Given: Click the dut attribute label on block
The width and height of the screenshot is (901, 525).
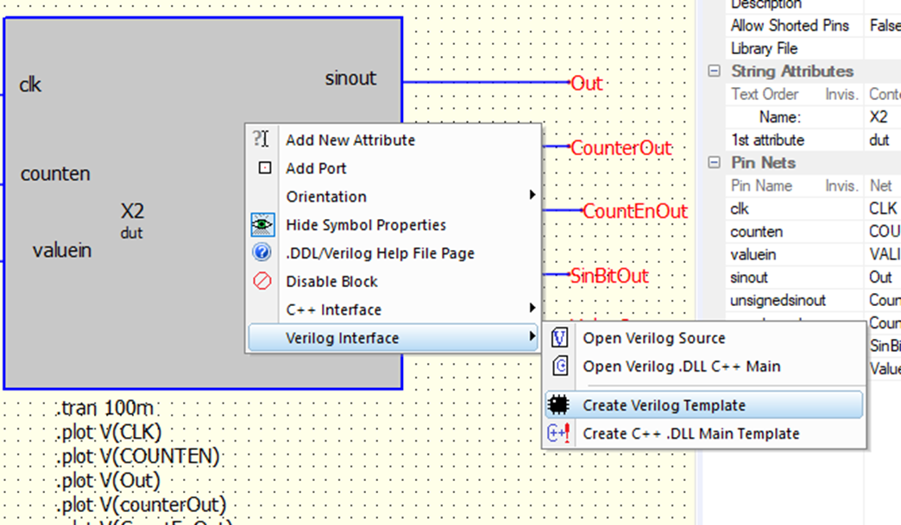Looking at the screenshot, I should point(131,233).
